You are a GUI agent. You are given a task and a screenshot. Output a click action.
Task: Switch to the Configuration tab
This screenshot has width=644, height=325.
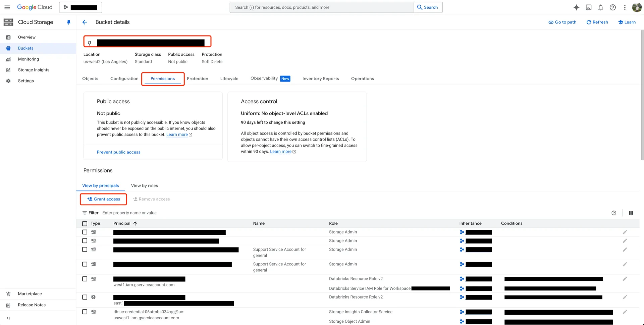coord(124,78)
